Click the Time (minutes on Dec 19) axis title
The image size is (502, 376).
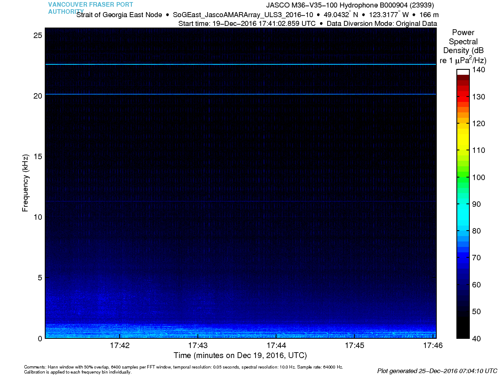(x=240, y=356)
